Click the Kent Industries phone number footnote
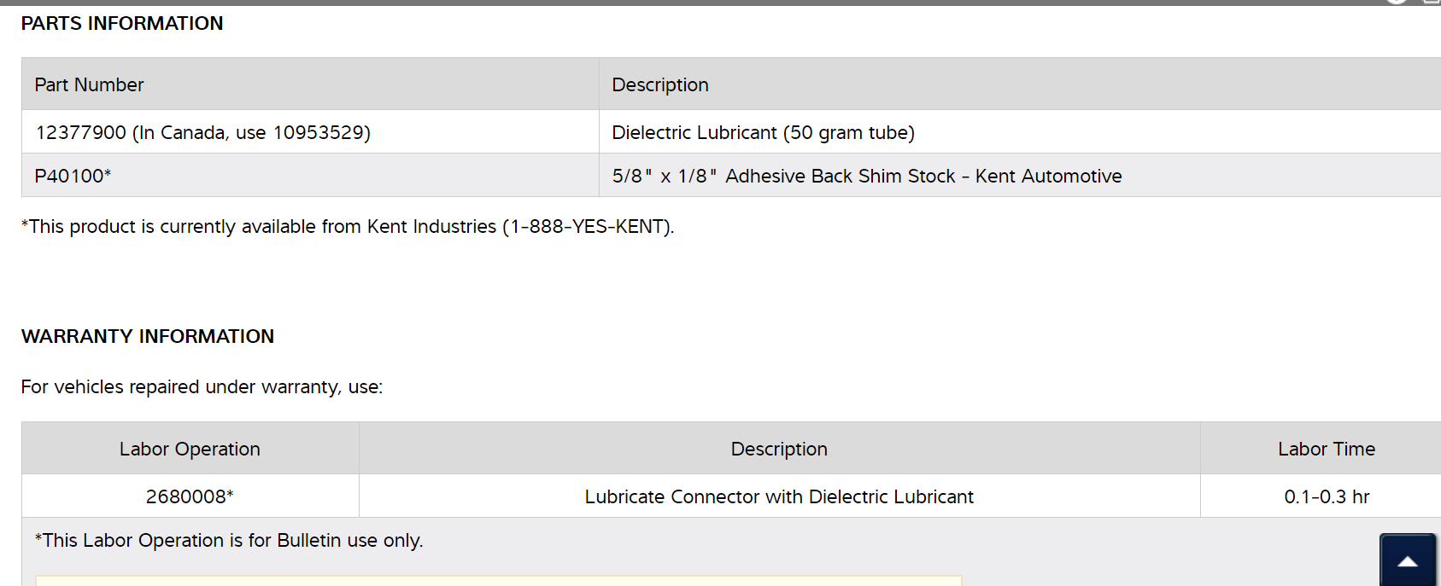Screen dimensions: 1441x586 [x=348, y=227]
